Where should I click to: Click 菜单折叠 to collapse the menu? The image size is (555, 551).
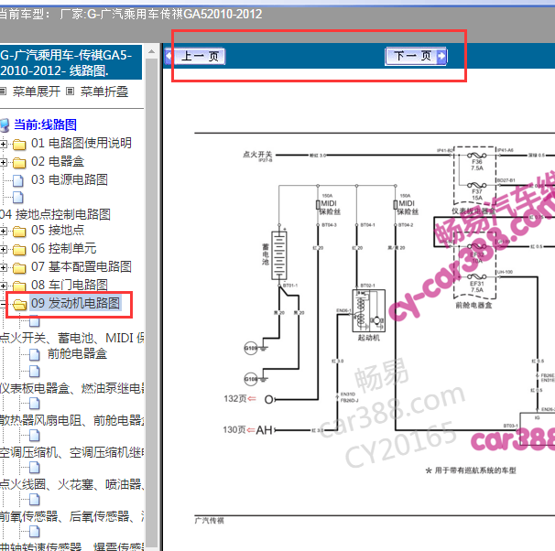click(x=104, y=92)
